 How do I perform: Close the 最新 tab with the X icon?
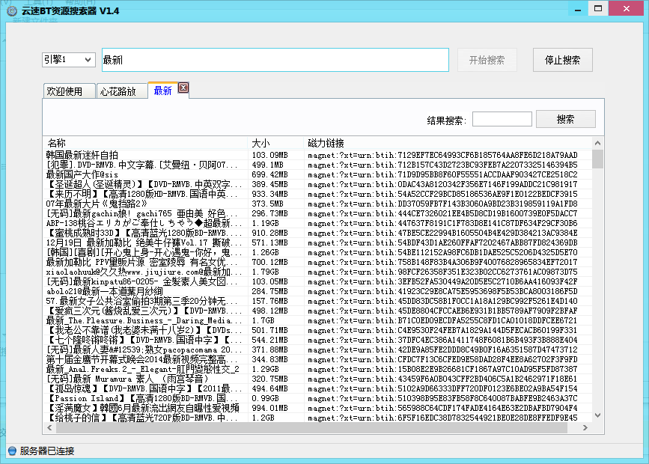tap(183, 89)
